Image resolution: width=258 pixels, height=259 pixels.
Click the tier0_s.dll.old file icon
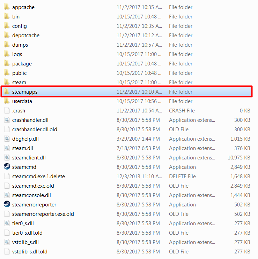tap(7, 233)
